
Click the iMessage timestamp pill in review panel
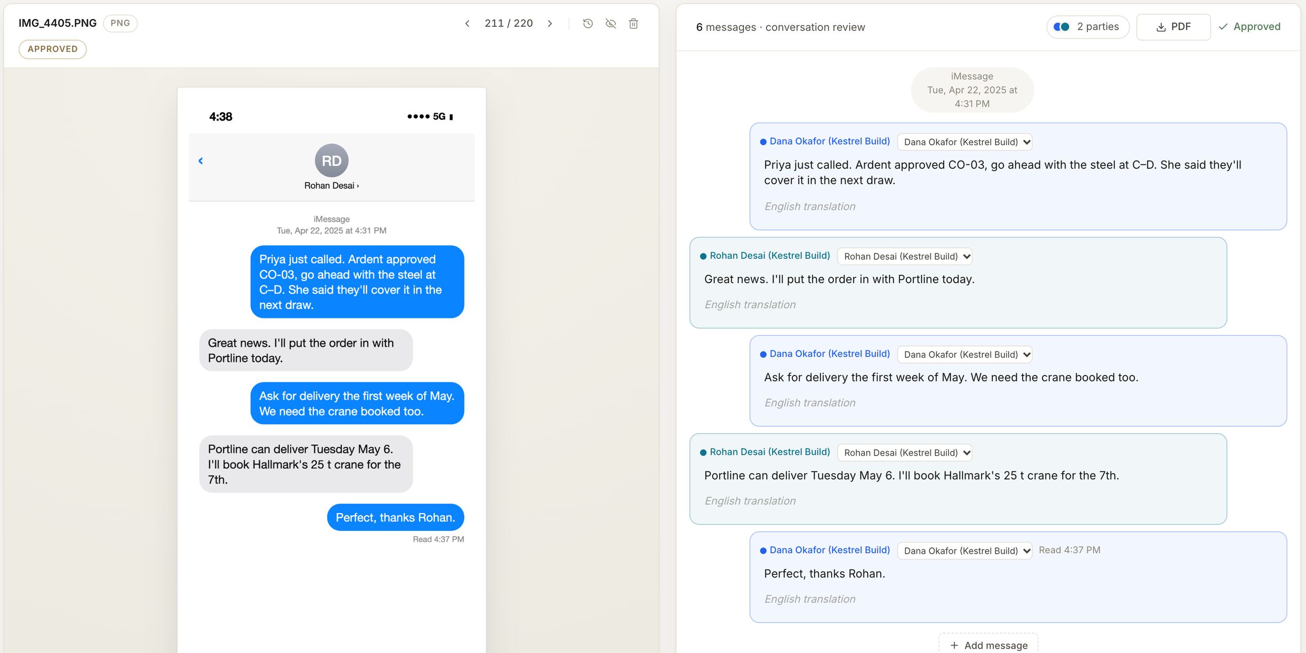point(971,90)
